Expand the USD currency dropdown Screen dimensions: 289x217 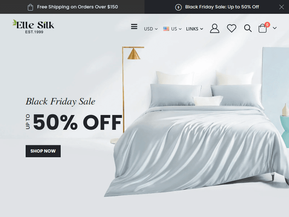click(151, 29)
